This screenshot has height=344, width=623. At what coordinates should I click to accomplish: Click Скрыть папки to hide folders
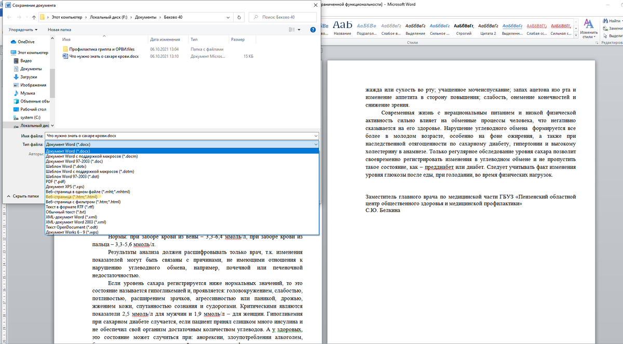[x=22, y=196]
